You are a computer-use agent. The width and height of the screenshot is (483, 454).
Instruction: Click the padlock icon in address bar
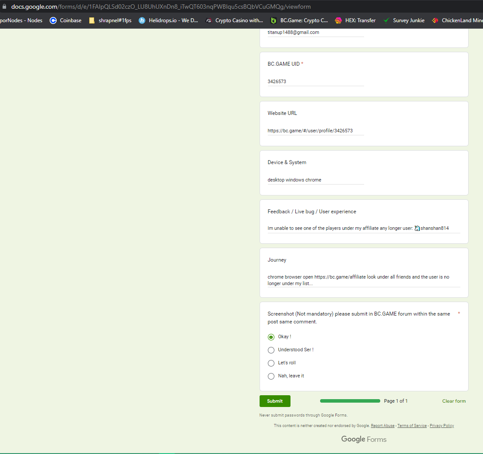point(5,7)
